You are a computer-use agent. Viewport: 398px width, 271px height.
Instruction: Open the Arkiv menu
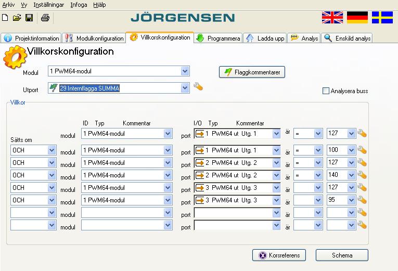click(x=8, y=5)
